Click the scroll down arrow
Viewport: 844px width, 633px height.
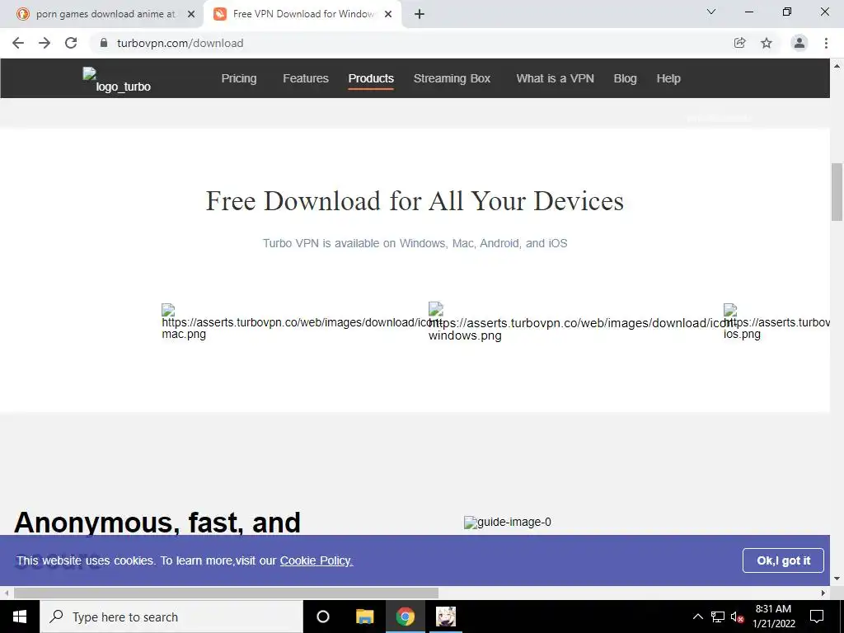tap(837, 579)
